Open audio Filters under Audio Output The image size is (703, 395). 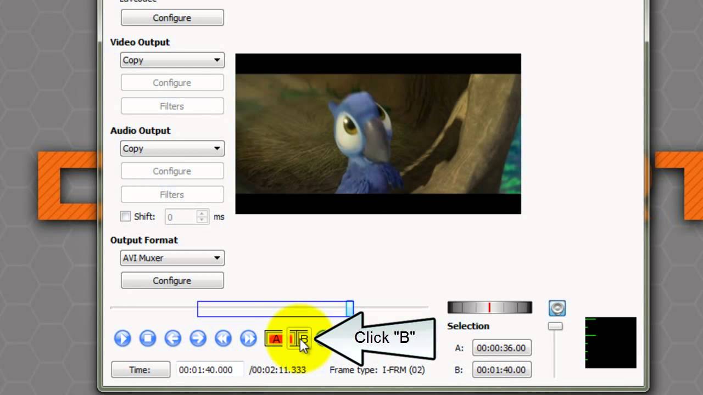pyautogui.click(x=172, y=194)
